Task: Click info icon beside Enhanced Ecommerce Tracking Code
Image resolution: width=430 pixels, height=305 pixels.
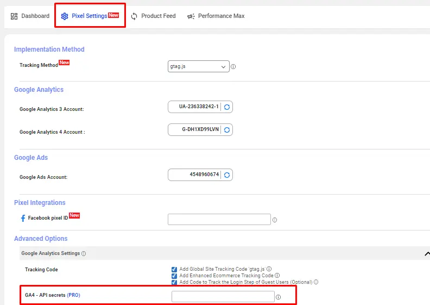Action: point(277,275)
